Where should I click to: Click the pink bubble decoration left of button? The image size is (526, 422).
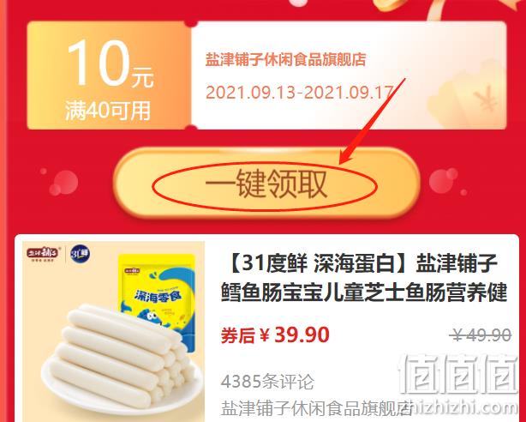(x=63, y=183)
